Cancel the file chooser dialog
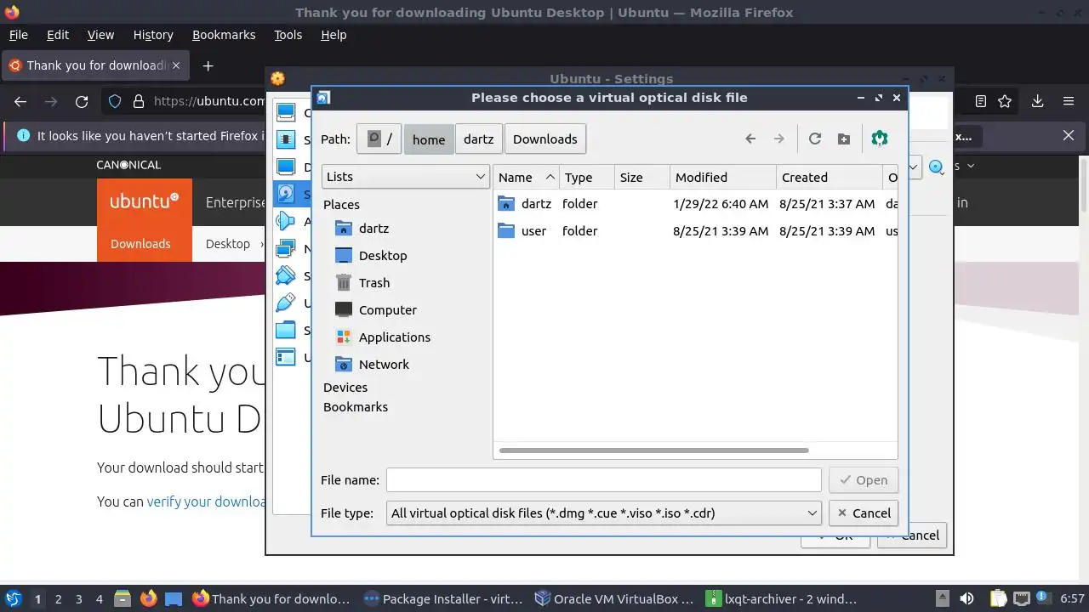This screenshot has width=1089, height=612. tap(863, 513)
